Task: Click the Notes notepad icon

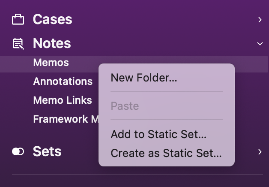Action: (x=18, y=43)
